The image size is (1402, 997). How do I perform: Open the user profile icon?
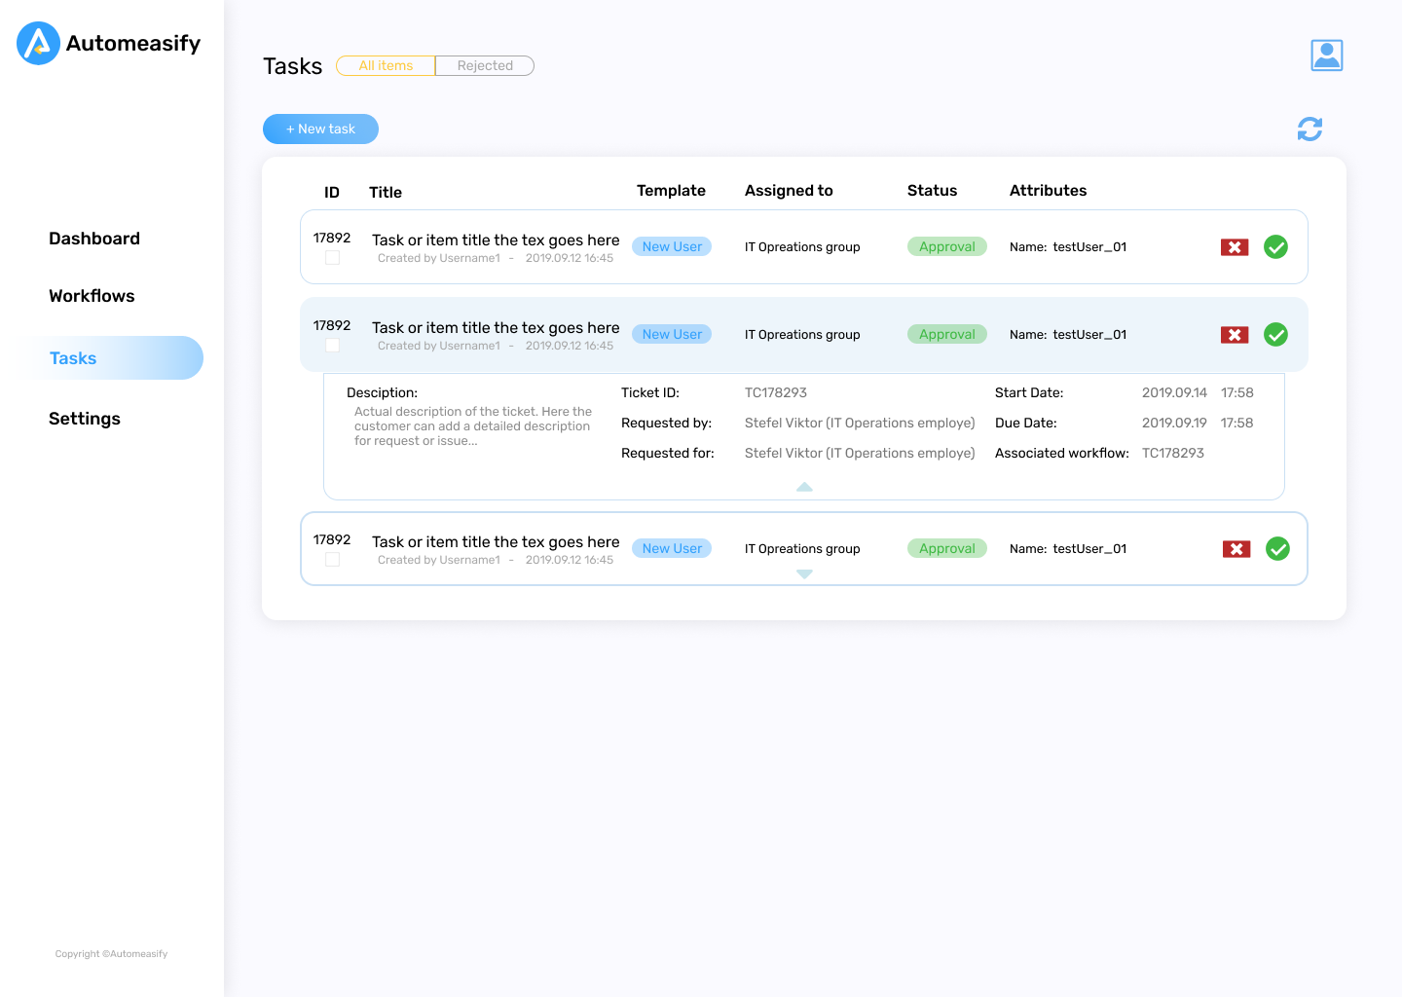tap(1326, 55)
